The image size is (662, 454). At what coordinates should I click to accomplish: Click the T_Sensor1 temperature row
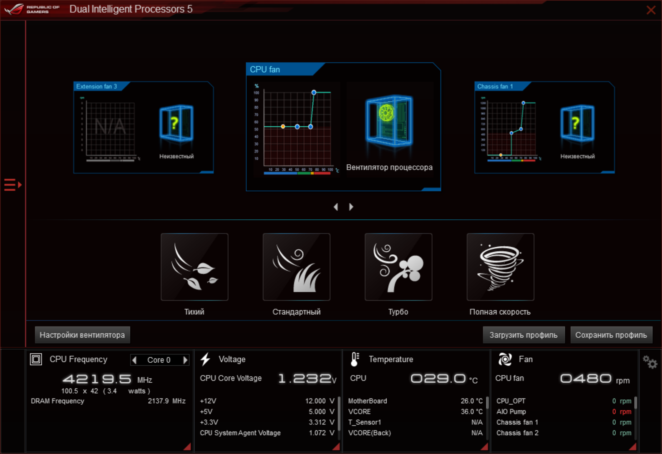tap(415, 422)
